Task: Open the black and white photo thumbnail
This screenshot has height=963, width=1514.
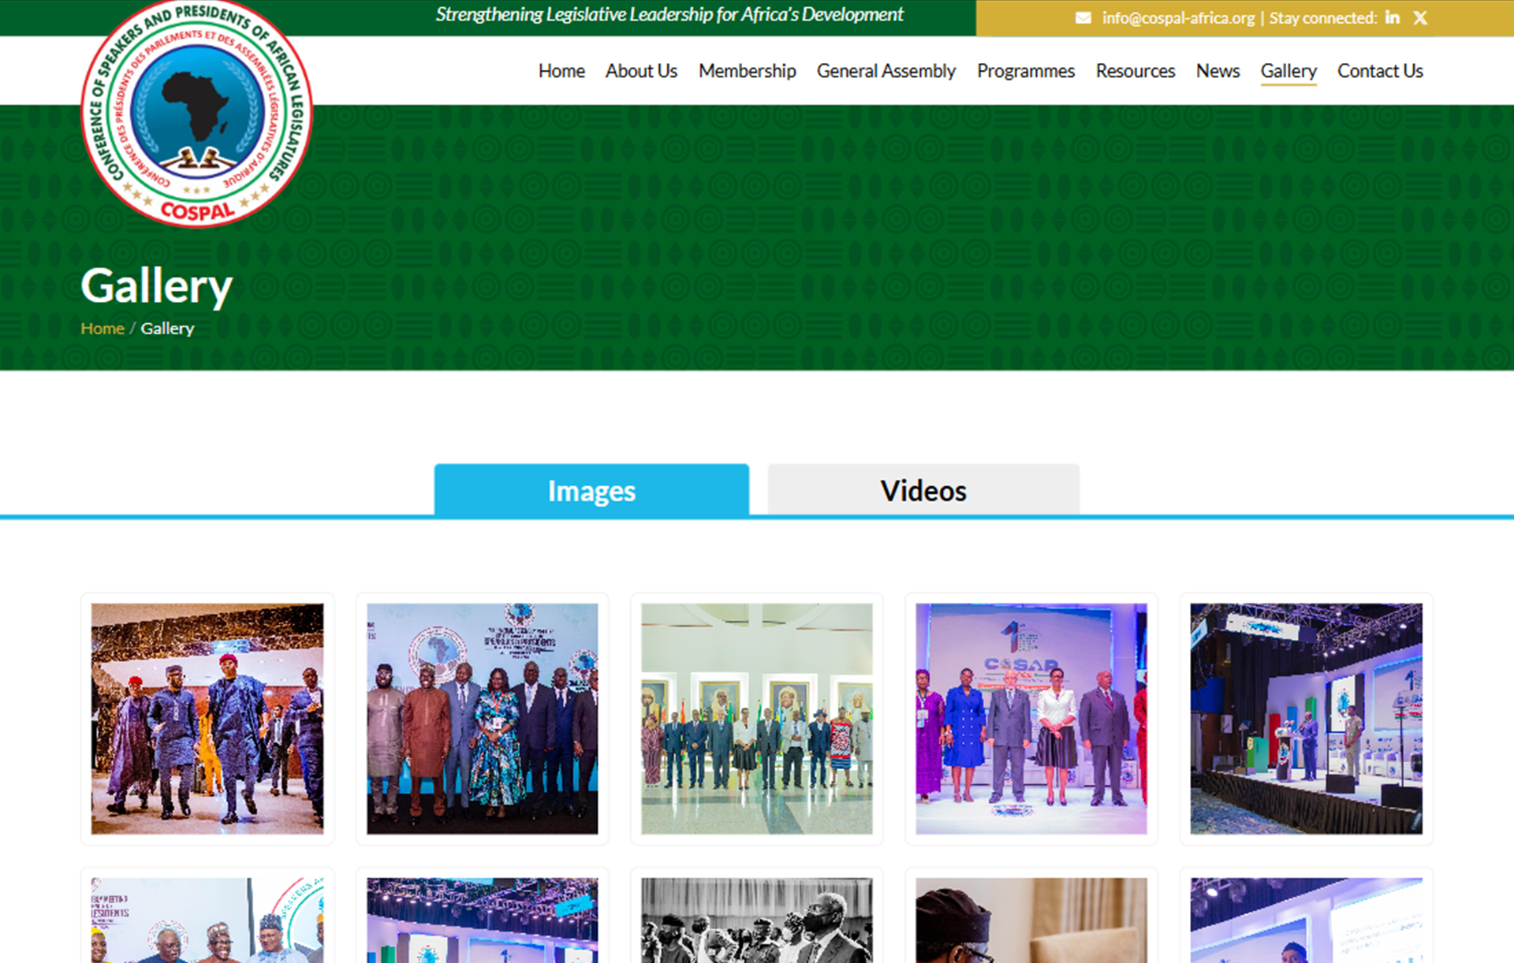Action: click(x=756, y=920)
